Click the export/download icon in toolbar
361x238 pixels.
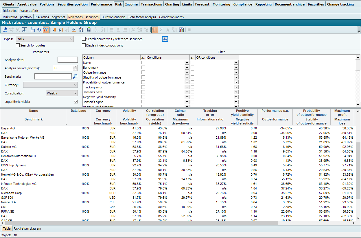coord(5,30)
